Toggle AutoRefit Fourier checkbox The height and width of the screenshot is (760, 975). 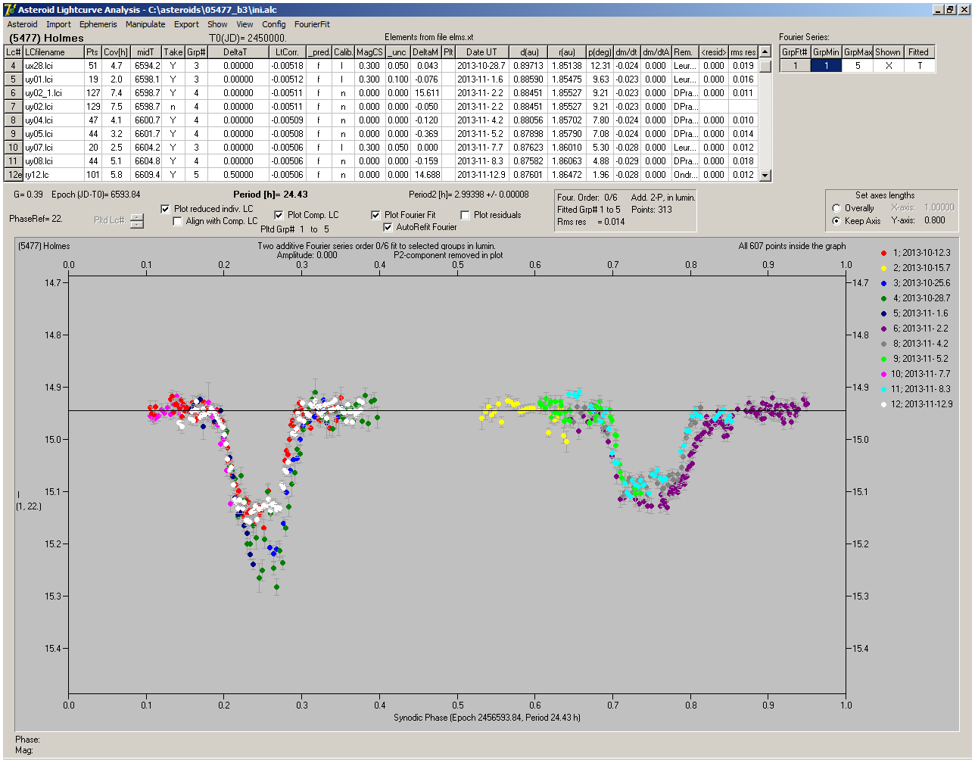388,227
